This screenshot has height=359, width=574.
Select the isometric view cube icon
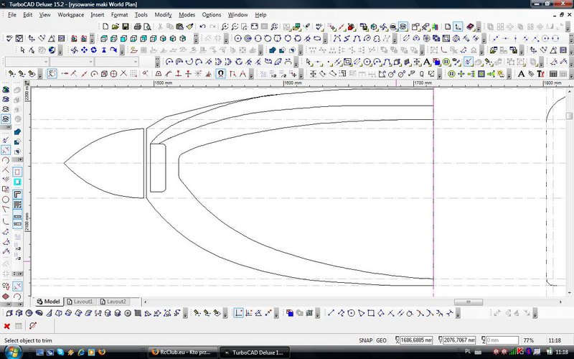click(163, 38)
